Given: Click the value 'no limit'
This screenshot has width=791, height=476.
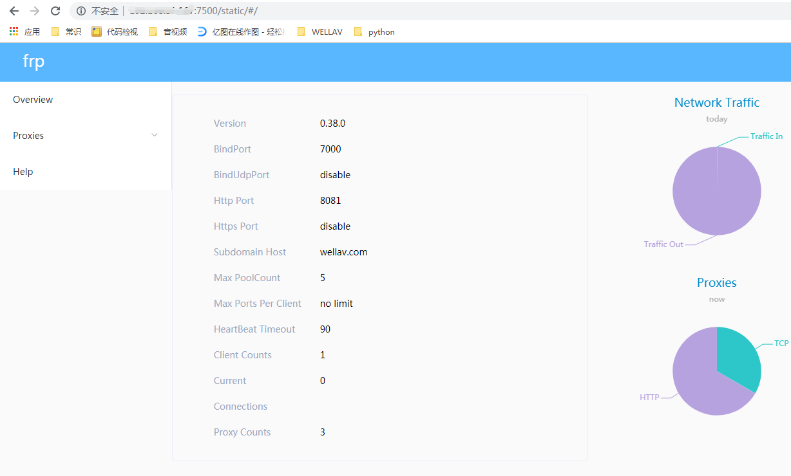Looking at the screenshot, I should pos(336,304).
